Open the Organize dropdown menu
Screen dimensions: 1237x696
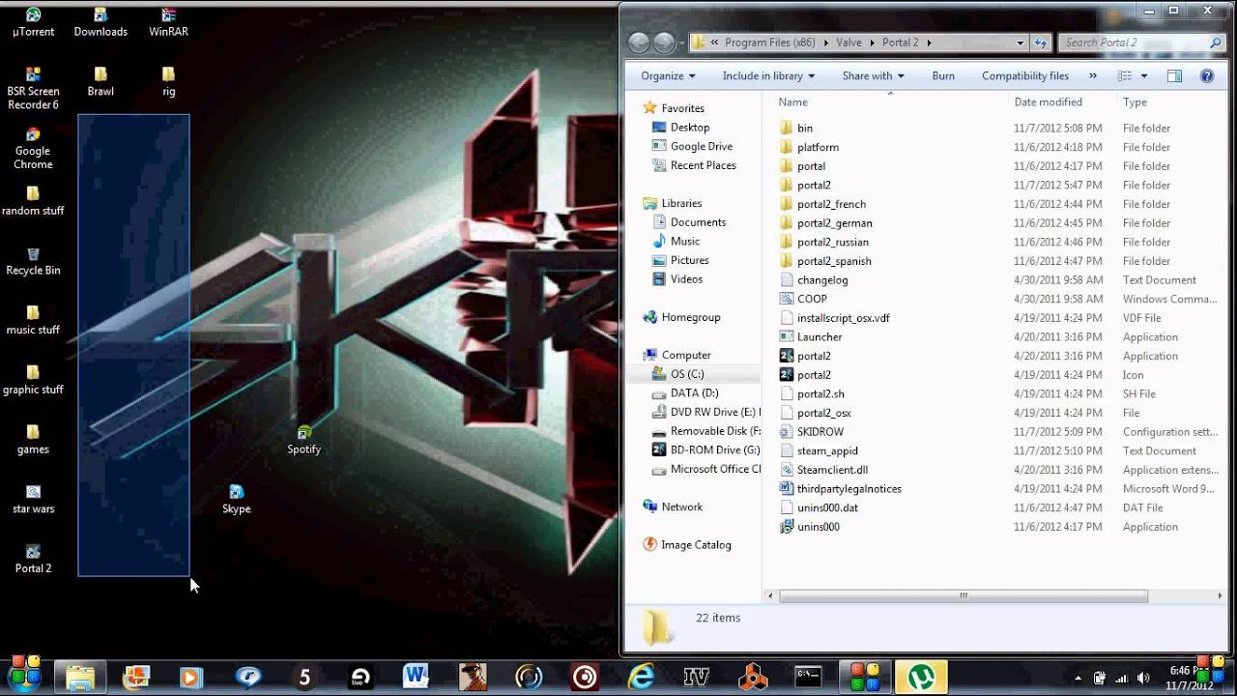[668, 75]
